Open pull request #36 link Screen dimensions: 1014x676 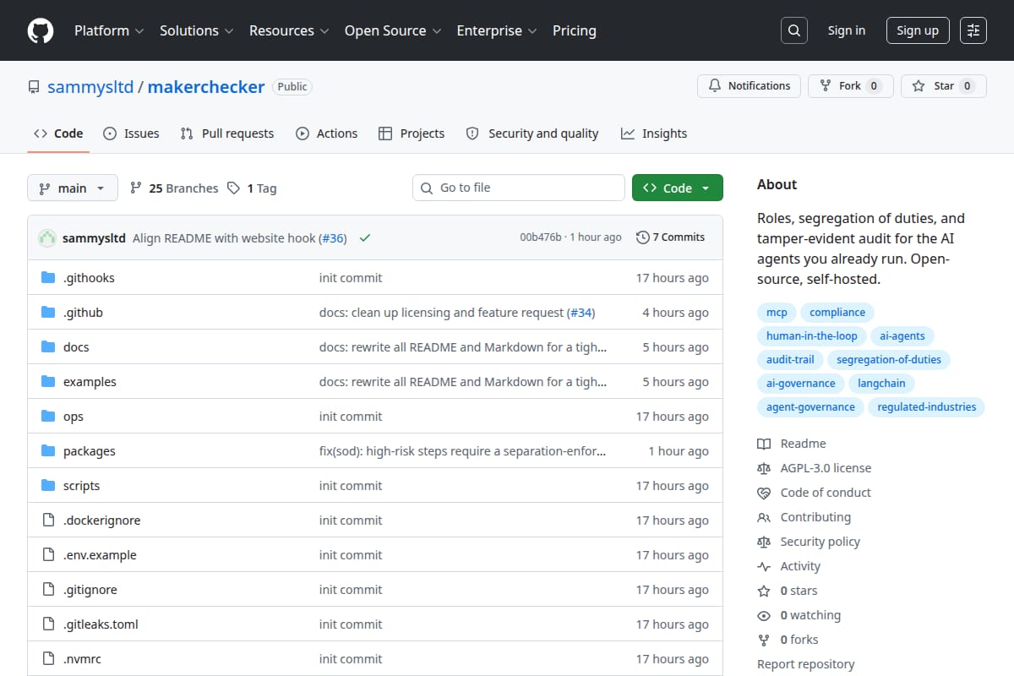click(333, 238)
